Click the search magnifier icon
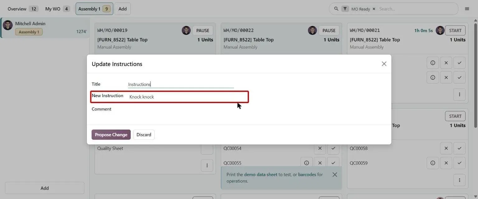Viewport: 478px width, 199px height. 336,9
